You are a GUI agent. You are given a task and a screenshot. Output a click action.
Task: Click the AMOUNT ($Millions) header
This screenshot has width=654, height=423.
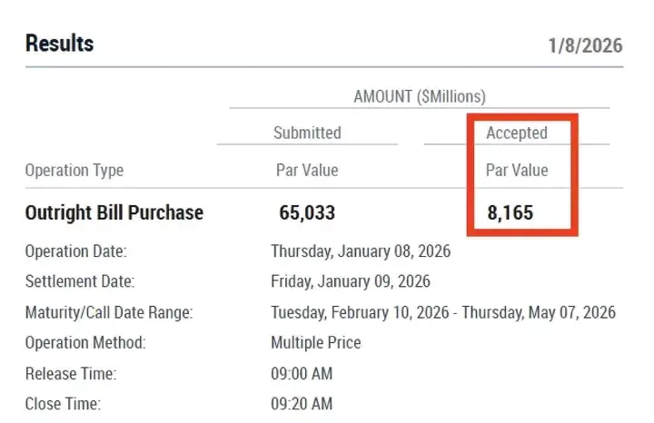coord(419,97)
